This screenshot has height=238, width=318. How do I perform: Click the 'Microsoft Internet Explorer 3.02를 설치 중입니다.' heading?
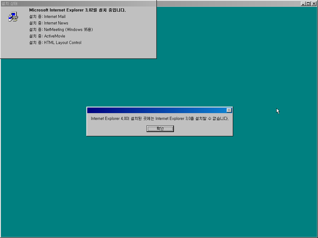pyautogui.click(x=77, y=10)
